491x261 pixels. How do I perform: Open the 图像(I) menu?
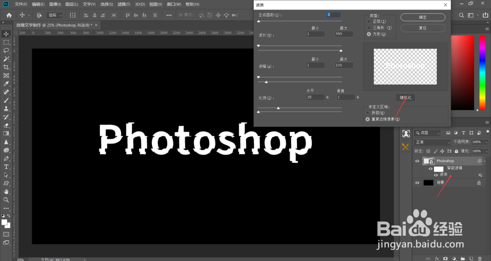[55, 5]
